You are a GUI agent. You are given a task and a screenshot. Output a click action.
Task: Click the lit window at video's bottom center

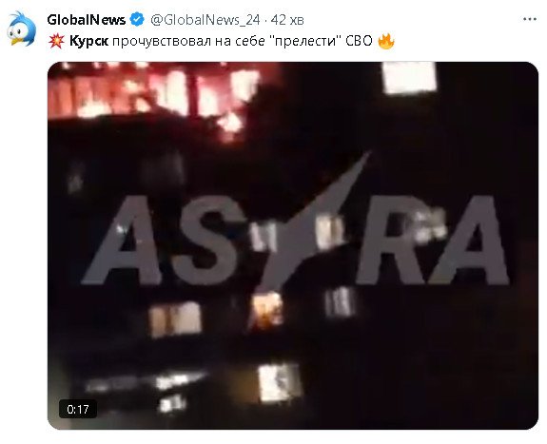point(279,382)
